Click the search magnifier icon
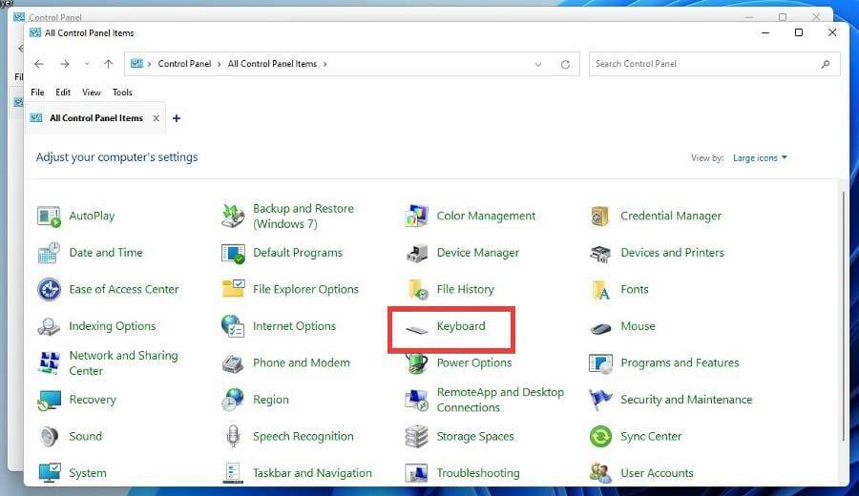859x496 pixels. click(826, 64)
